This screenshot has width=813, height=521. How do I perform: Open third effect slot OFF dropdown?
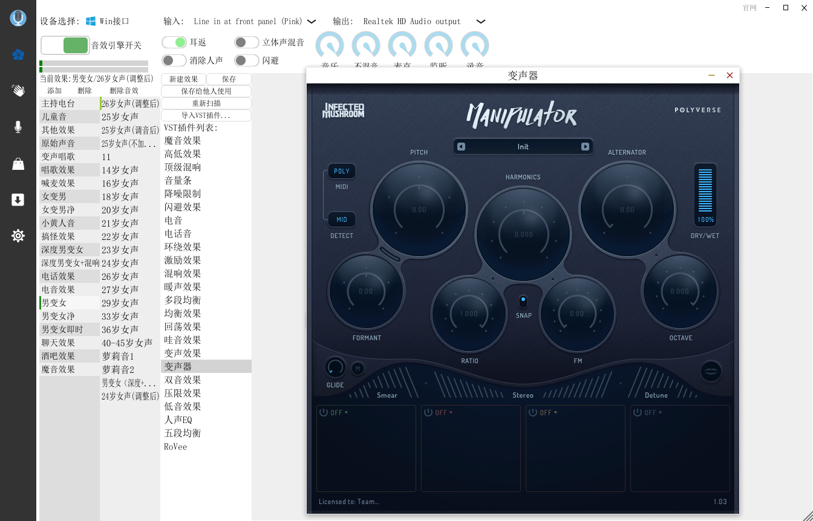(x=548, y=413)
